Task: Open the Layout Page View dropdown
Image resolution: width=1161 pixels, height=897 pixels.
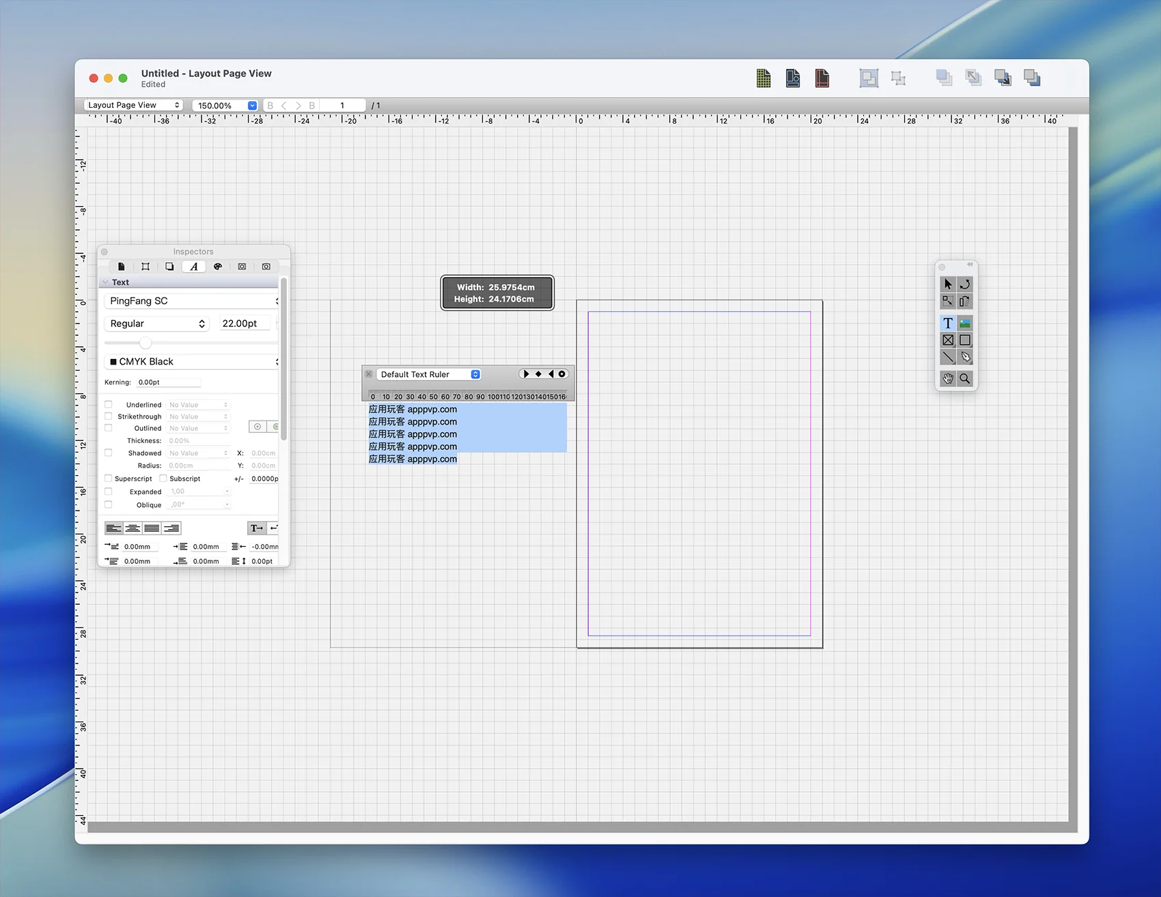Action: pyautogui.click(x=134, y=105)
